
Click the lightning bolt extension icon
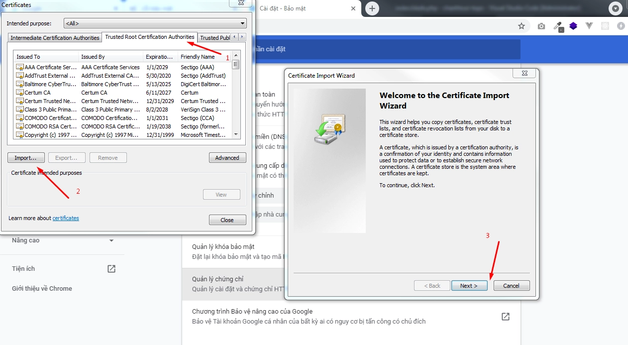click(621, 26)
